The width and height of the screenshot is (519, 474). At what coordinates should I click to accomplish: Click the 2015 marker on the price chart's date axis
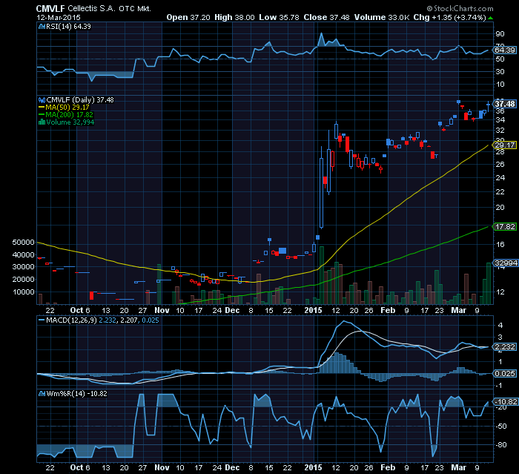[313, 310]
